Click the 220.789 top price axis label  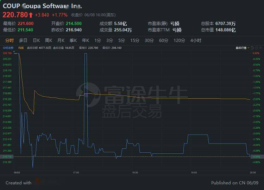coord(7,53)
